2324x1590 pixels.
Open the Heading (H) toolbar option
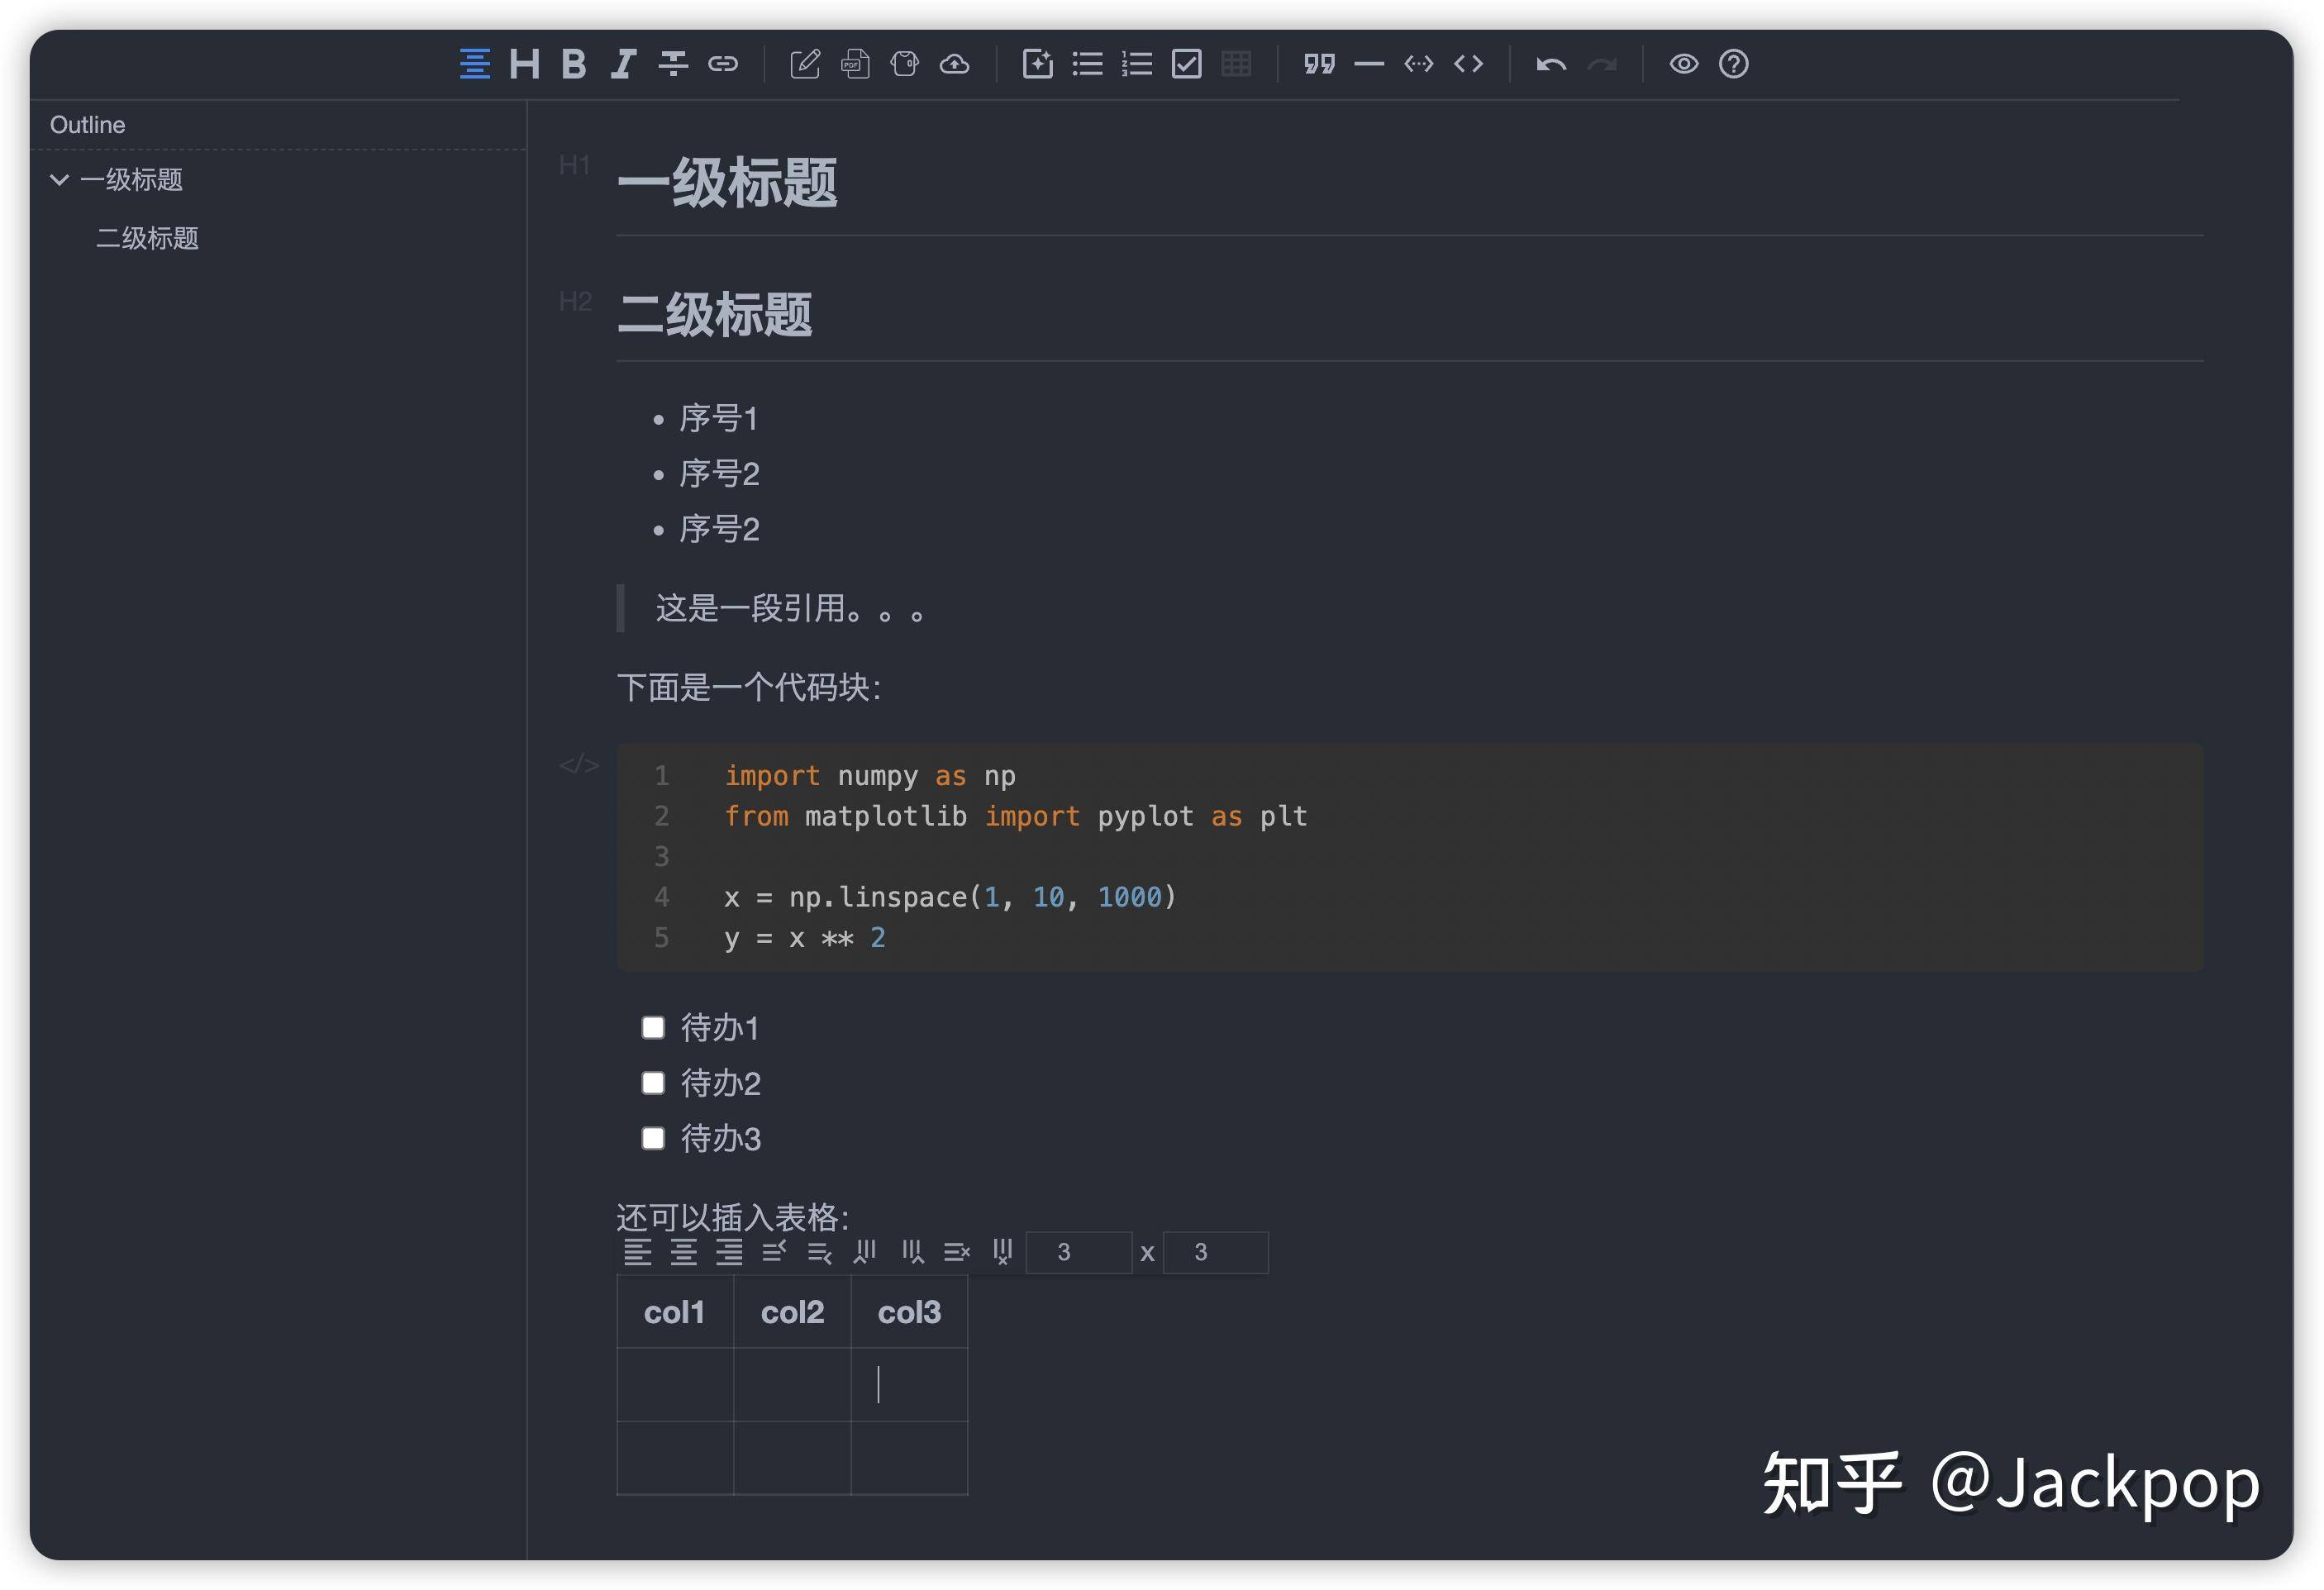[524, 64]
